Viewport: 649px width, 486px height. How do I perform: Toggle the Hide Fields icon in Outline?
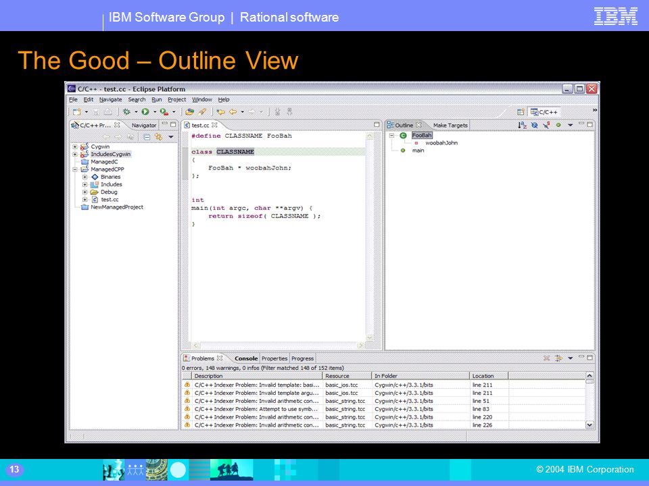(535, 125)
